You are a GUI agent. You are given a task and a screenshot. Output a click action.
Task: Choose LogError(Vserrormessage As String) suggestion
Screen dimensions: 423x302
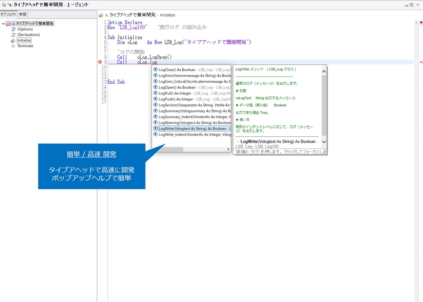[x=192, y=75]
